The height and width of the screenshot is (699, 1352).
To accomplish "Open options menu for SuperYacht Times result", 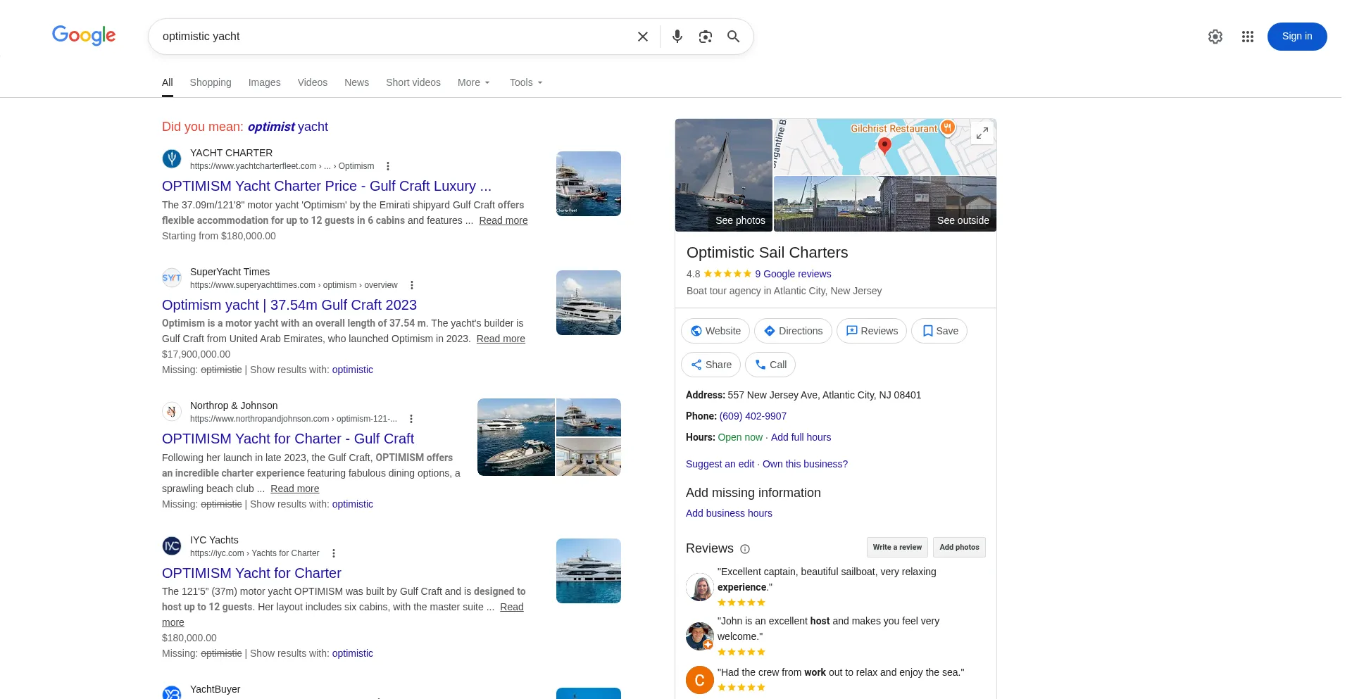I will pyautogui.click(x=412, y=285).
